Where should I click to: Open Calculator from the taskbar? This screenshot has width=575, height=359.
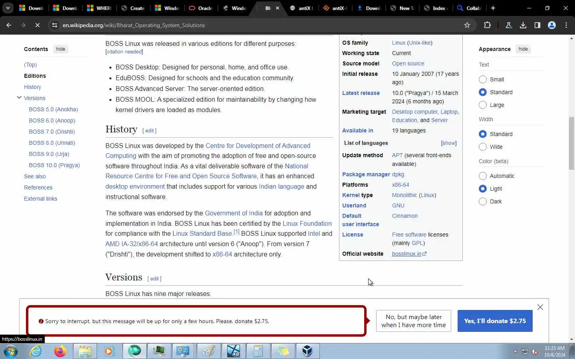click(x=258, y=351)
